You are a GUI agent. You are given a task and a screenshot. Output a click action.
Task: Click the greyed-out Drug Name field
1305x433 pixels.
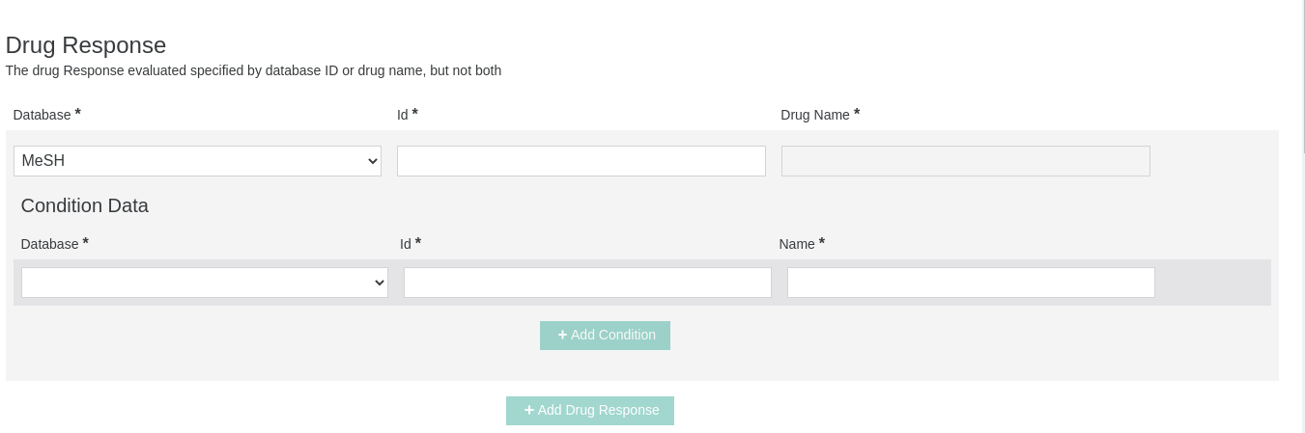pyautogui.click(x=965, y=161)
